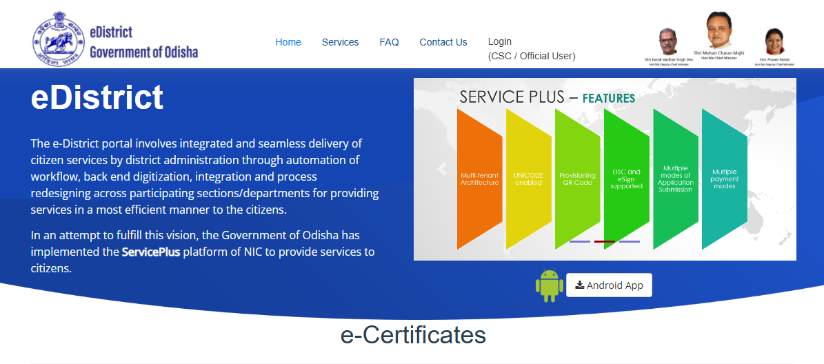
Task: Click the Smt. Pravati Parida photo
Action: point(775,43)
